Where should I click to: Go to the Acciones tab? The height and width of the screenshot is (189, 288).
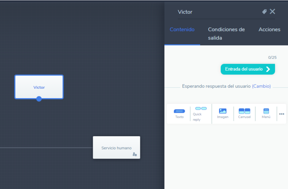(269, 30)
